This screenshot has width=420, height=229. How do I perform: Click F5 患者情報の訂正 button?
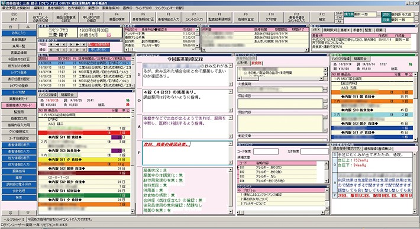click(x=143, y=17)
